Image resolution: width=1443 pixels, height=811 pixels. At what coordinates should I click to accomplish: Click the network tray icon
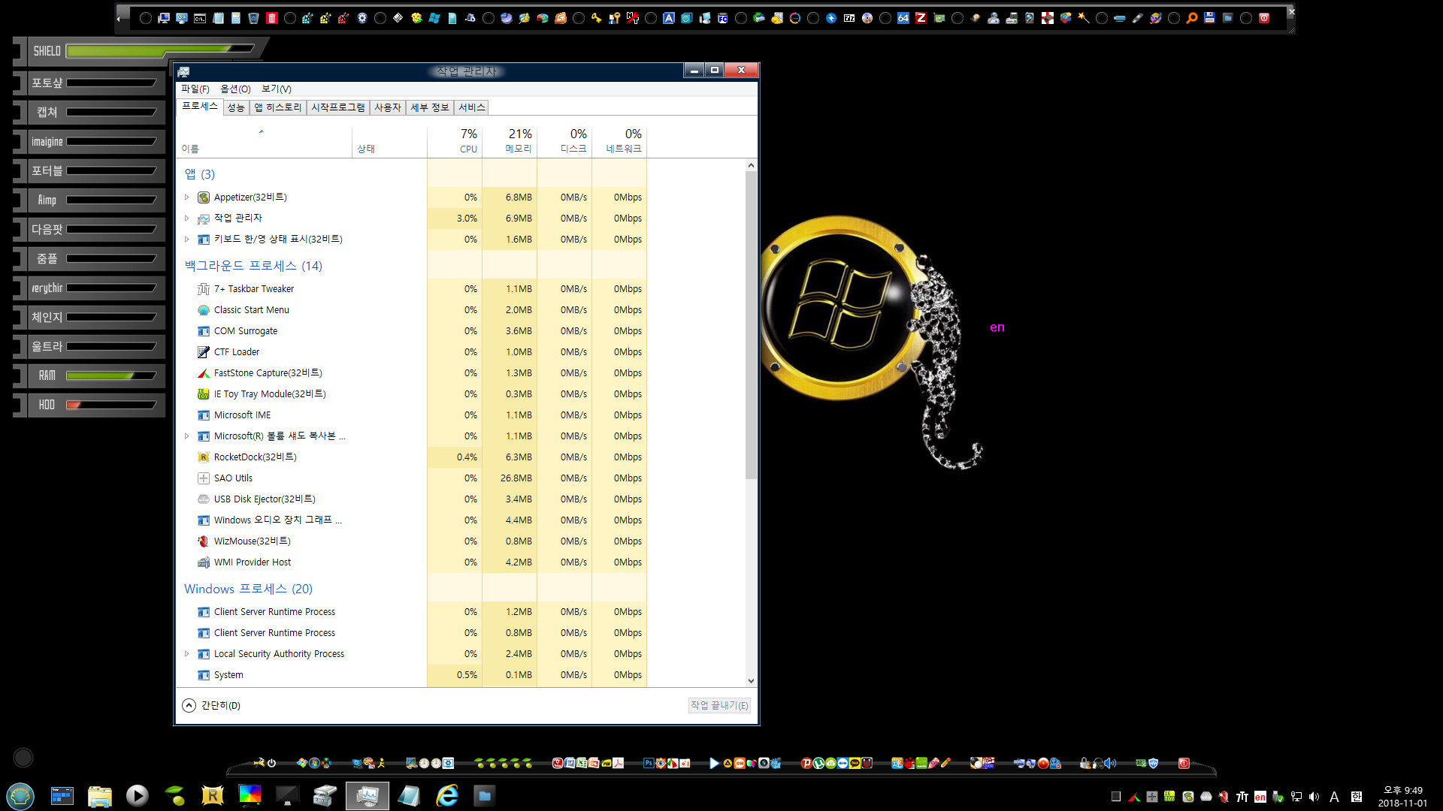[1296, 797]
